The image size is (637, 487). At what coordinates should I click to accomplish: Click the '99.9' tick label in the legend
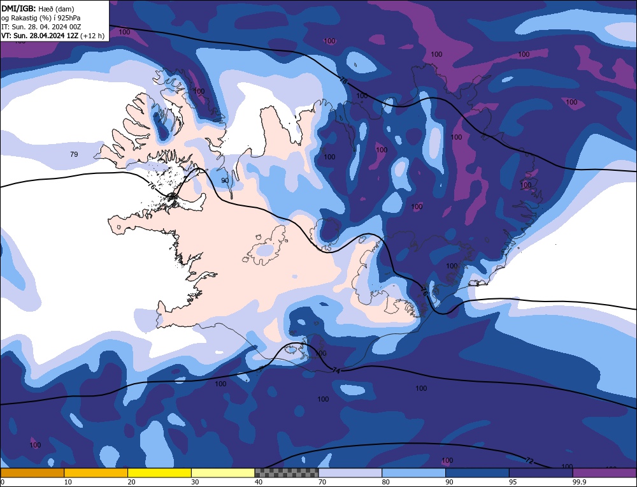tap(578, 482)
